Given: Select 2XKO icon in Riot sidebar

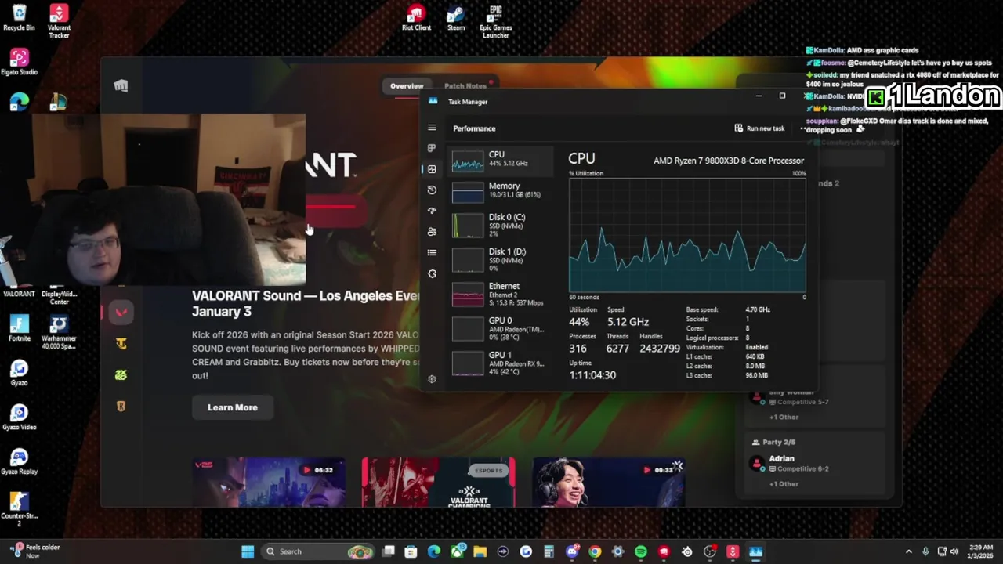Looking at the screenshot, I should 121,375.
